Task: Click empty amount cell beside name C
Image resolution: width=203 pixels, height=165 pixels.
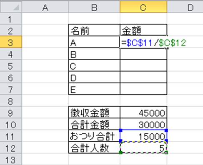Action: tap(143, 65)
